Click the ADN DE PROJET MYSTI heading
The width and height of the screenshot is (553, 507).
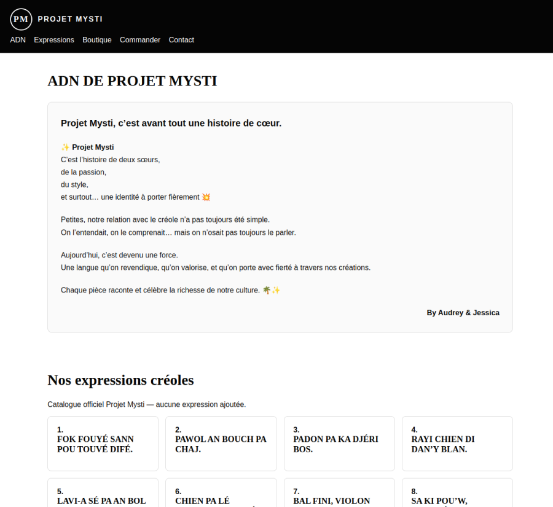tap(132, 81)
